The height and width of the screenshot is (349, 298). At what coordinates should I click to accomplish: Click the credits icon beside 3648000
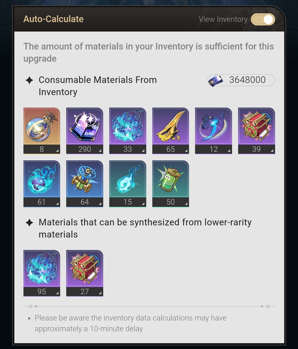tap(215, 80)
